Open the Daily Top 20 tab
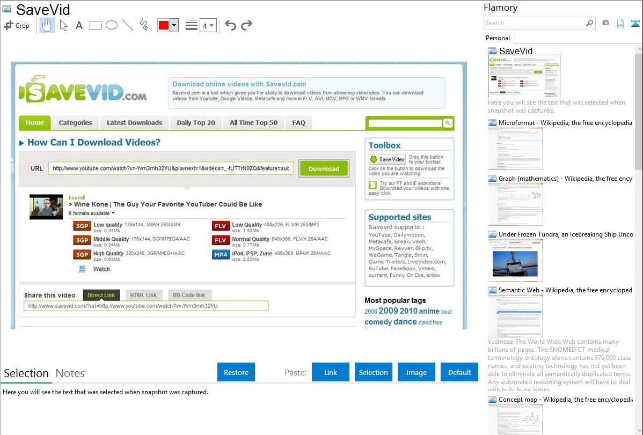The height and width of the screenshot is (435, 643). pyautogui.click(x=195, y=123)
